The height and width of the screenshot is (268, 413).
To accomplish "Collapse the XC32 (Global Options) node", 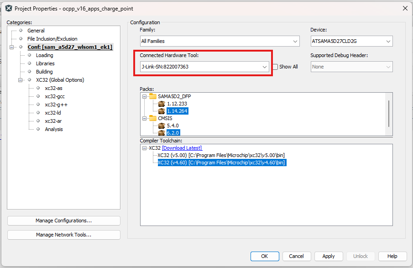I will click(20, 80).
